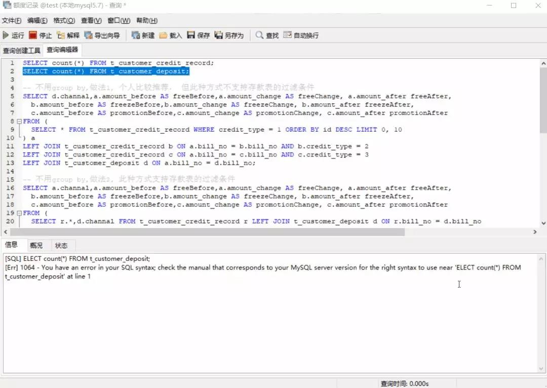The height and width of the screenshot is (388, 547).
Task: Click LEFT JOIN with credit_type = 2
Action: [x=196, y=146]
